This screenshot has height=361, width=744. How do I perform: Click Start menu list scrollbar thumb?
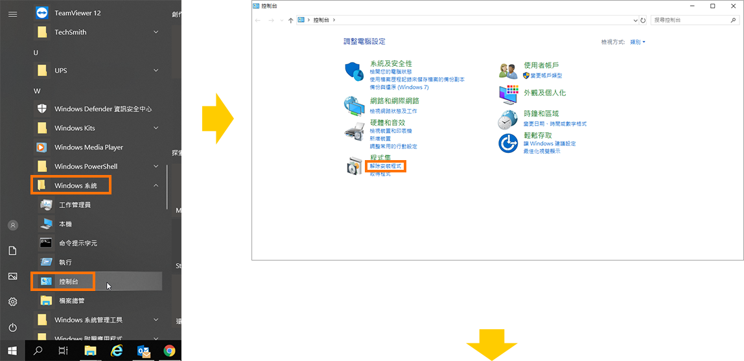point(167,187)
